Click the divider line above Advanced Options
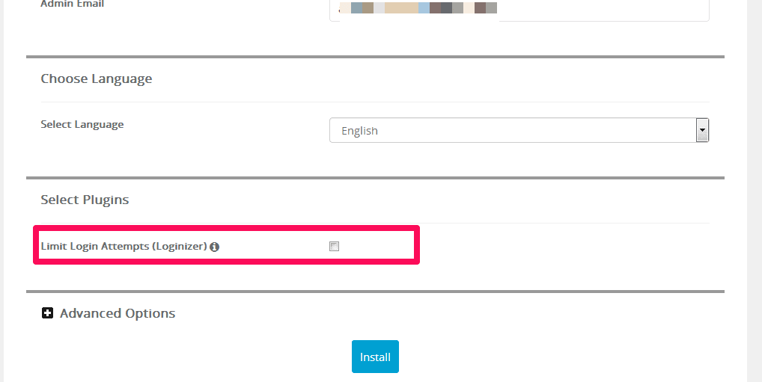762x382 pixels. pyautogui.click(x=375, y=292)
